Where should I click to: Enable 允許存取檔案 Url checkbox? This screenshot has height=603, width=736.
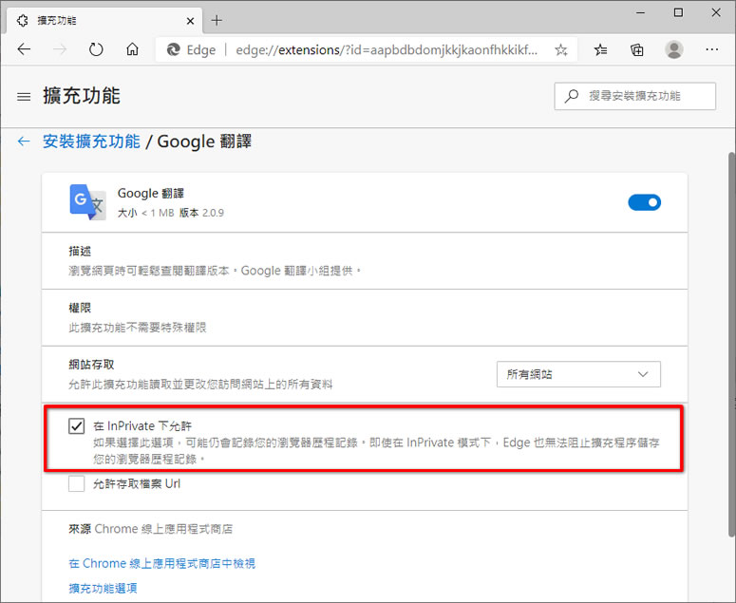click(77, 483)
